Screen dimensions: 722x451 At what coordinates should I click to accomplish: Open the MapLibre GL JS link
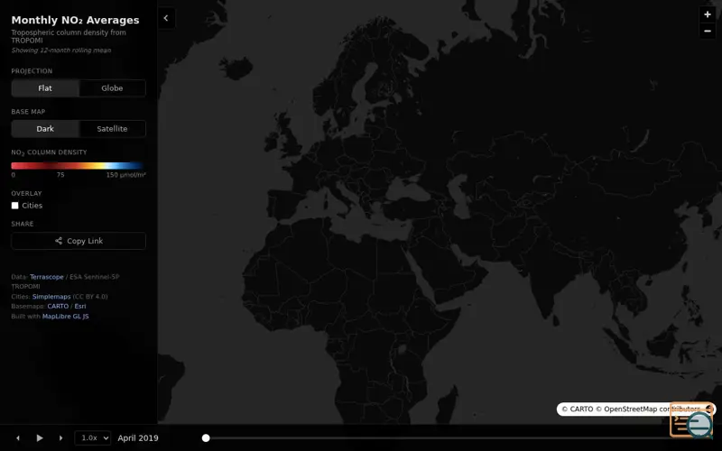65,317
